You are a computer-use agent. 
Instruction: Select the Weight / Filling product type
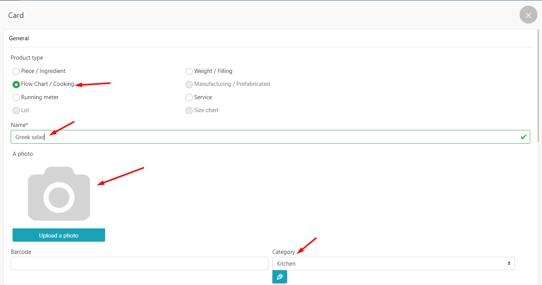pos(189,71)
